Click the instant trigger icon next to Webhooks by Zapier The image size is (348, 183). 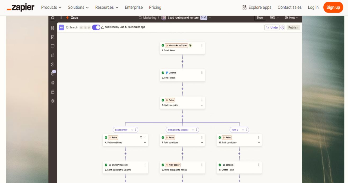[191, 45]
